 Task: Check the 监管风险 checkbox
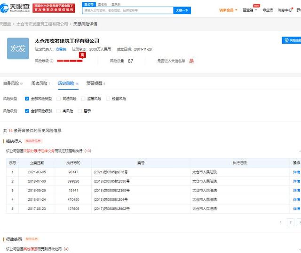click(83, 99)
